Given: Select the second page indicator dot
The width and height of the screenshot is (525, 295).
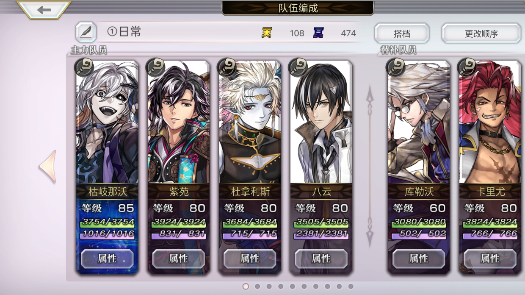Looking at the screenshot, I should [257, 287].
